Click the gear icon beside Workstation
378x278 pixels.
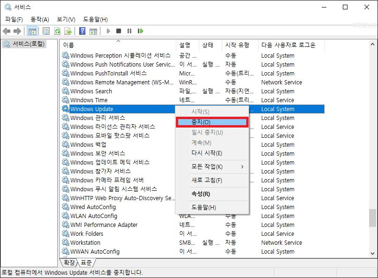point(65,242)
